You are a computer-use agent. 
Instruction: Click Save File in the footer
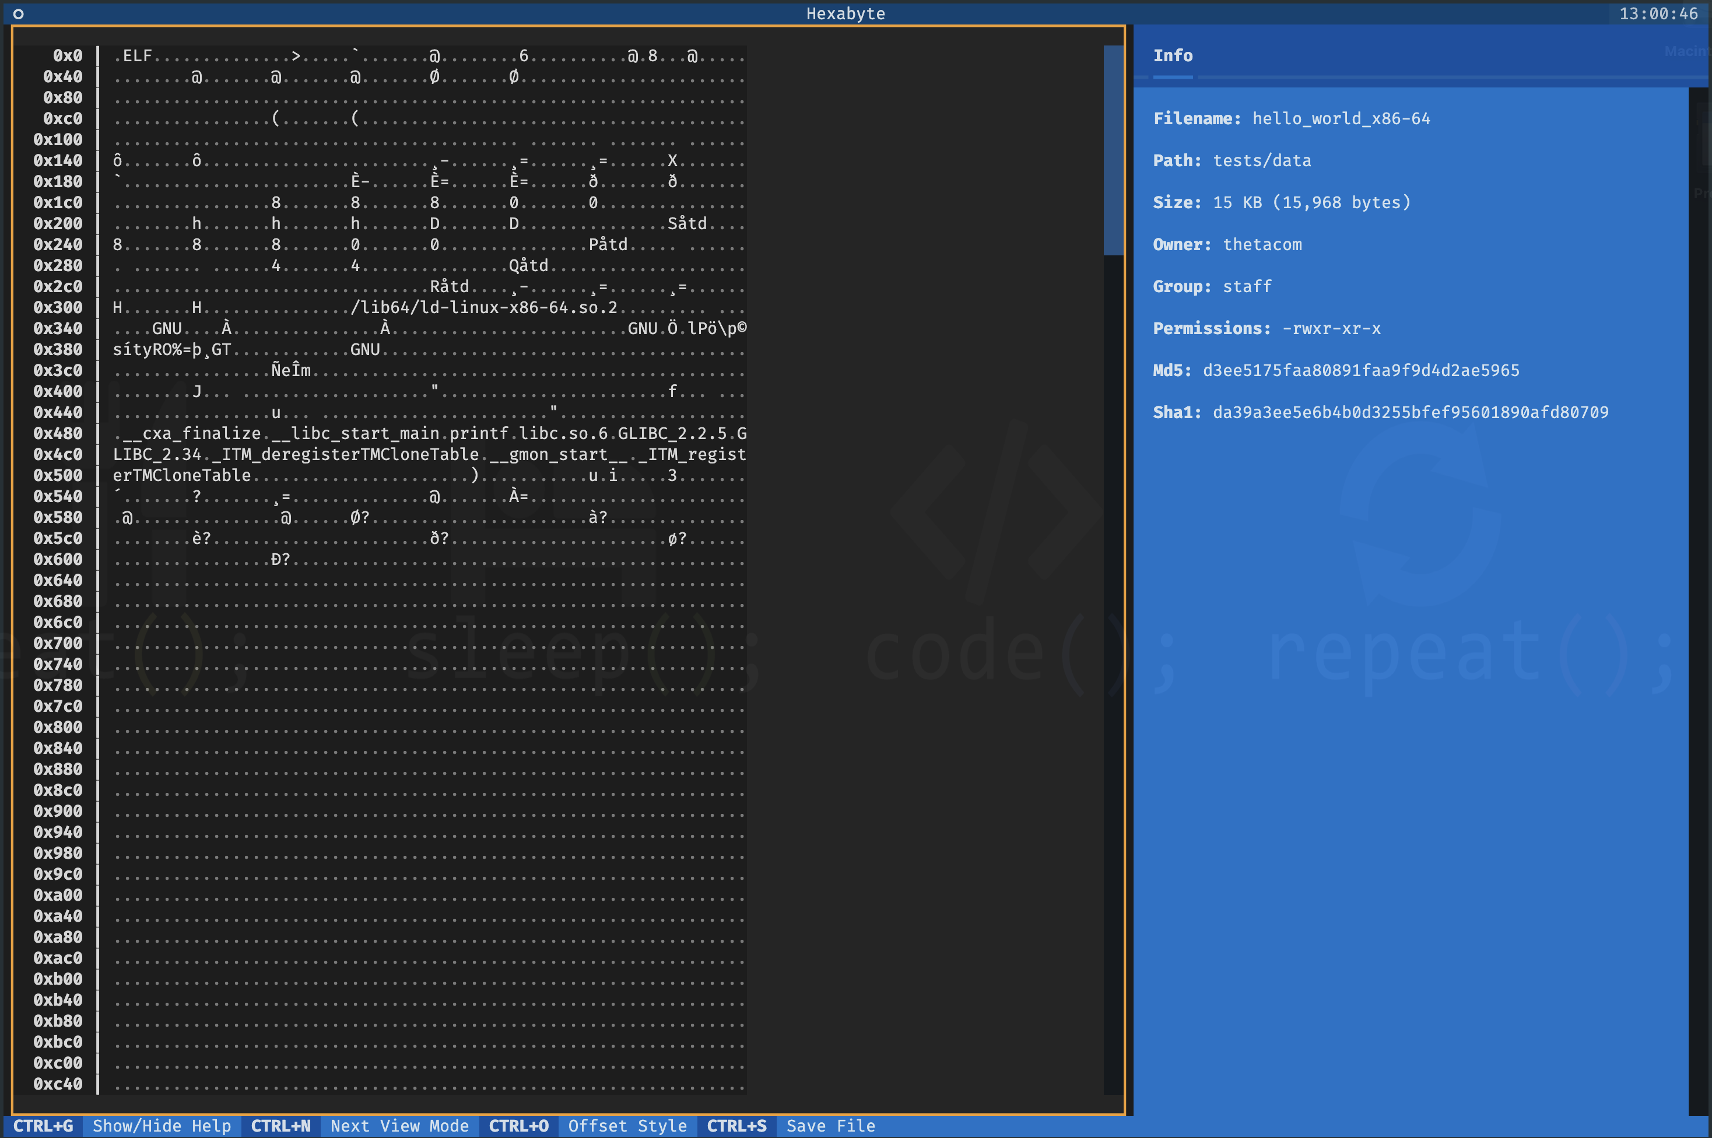(830, 1126)
